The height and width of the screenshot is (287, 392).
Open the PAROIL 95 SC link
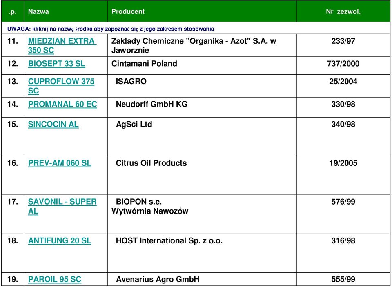(x=54, y=279)
